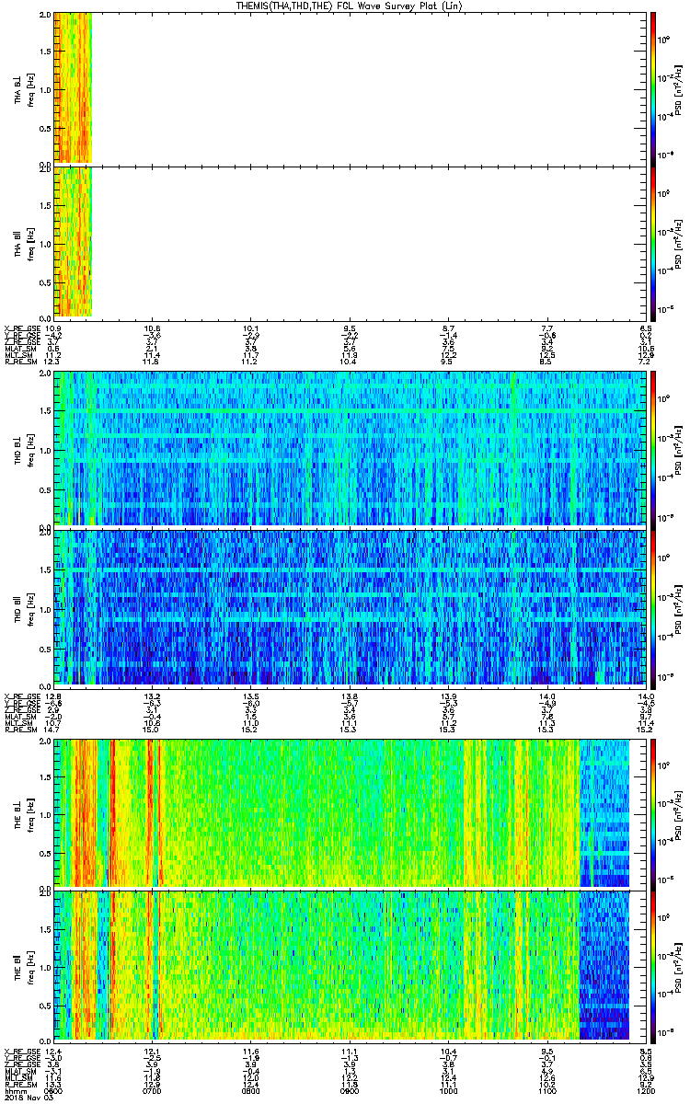Select the THA B-perpendicular spectrogram panel
The image size is (690, 1104).
click(348, 88)
